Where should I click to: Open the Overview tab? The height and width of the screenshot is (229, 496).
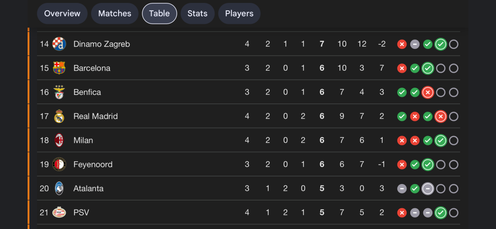pyautogui.click(x=62, y=14)
